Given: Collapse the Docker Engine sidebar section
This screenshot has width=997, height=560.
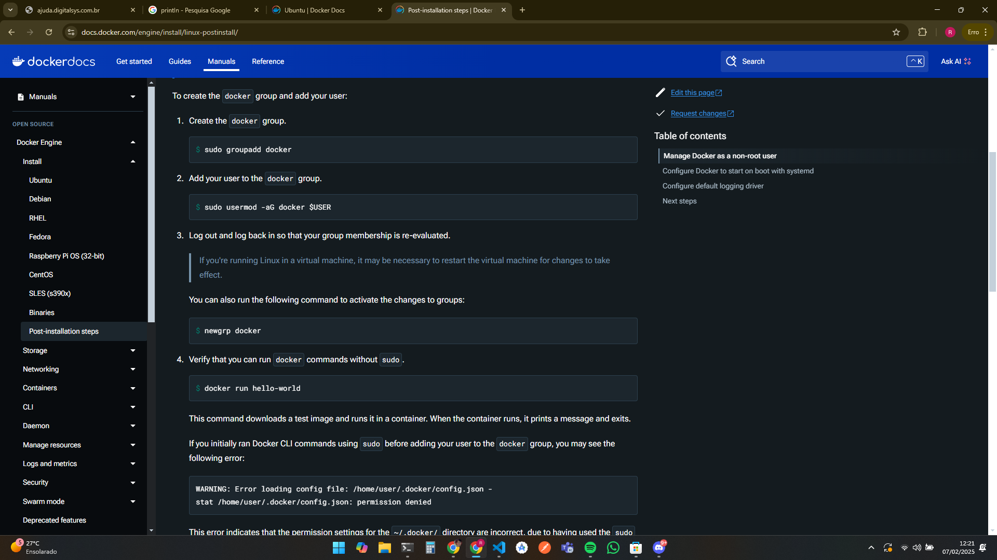Looking at the screenshot, I should [133, 142].
